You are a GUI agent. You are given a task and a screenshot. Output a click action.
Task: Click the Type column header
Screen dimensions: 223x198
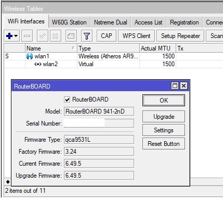[x=108, y=48]
